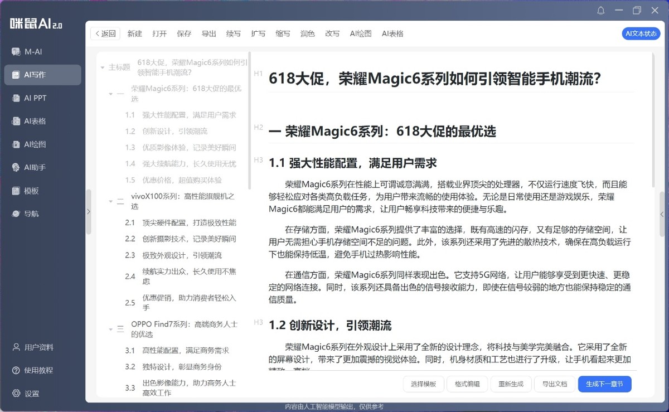Collapse outline section 二 vivoX100系列

(111, 202)
